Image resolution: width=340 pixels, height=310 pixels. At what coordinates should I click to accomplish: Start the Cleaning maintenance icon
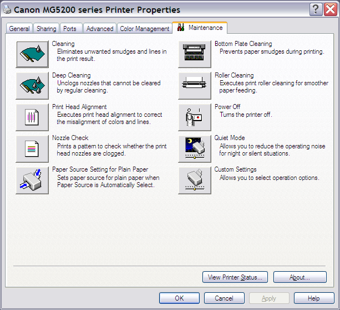pyautogui.click(x=32, y=54)
